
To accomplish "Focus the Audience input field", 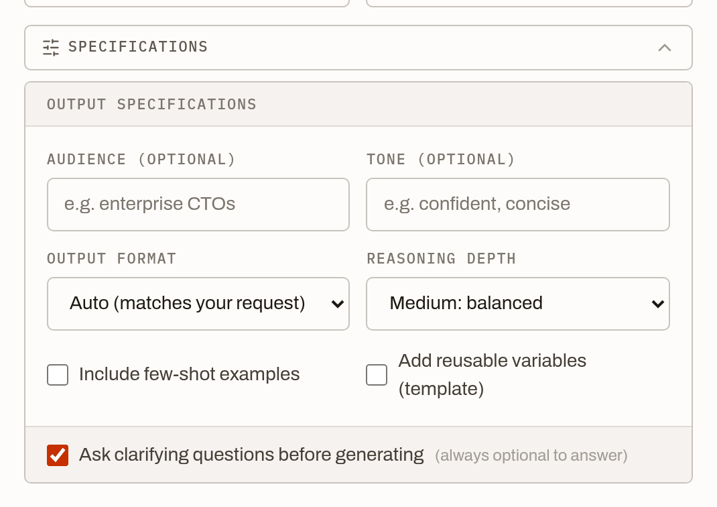I will [x=198, y=205].
